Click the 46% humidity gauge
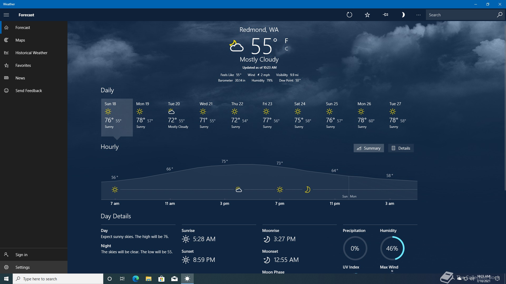Viewport: 506px width, 284px height. (392, 248)
